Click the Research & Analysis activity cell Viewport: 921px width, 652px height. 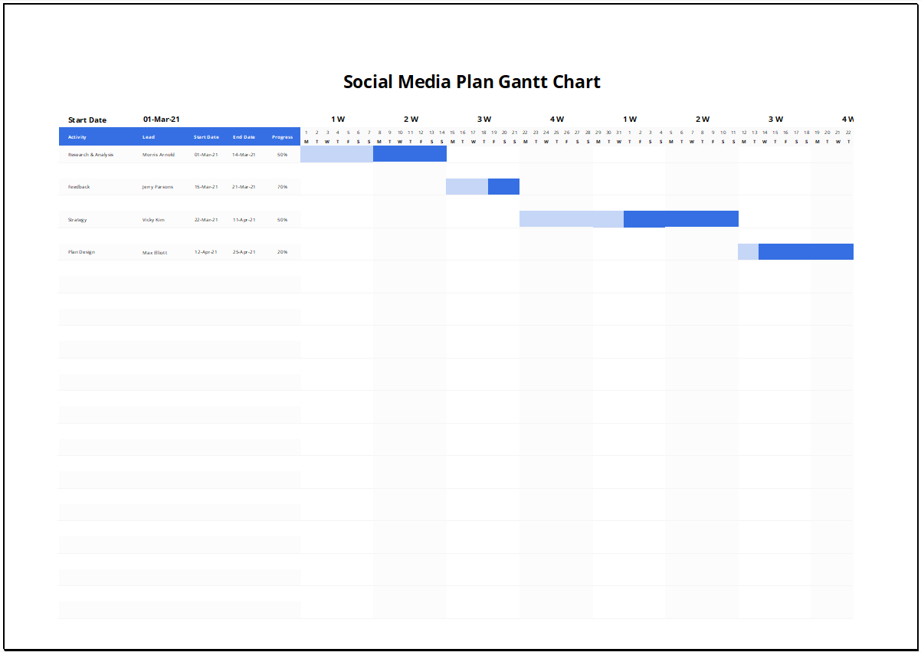click(90, 155)
